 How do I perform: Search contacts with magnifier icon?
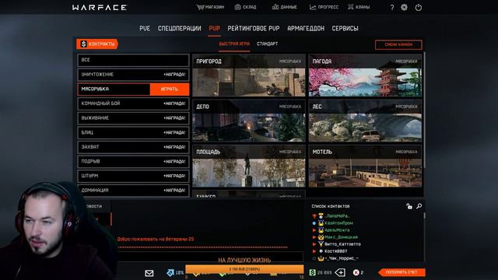(419, 206)
